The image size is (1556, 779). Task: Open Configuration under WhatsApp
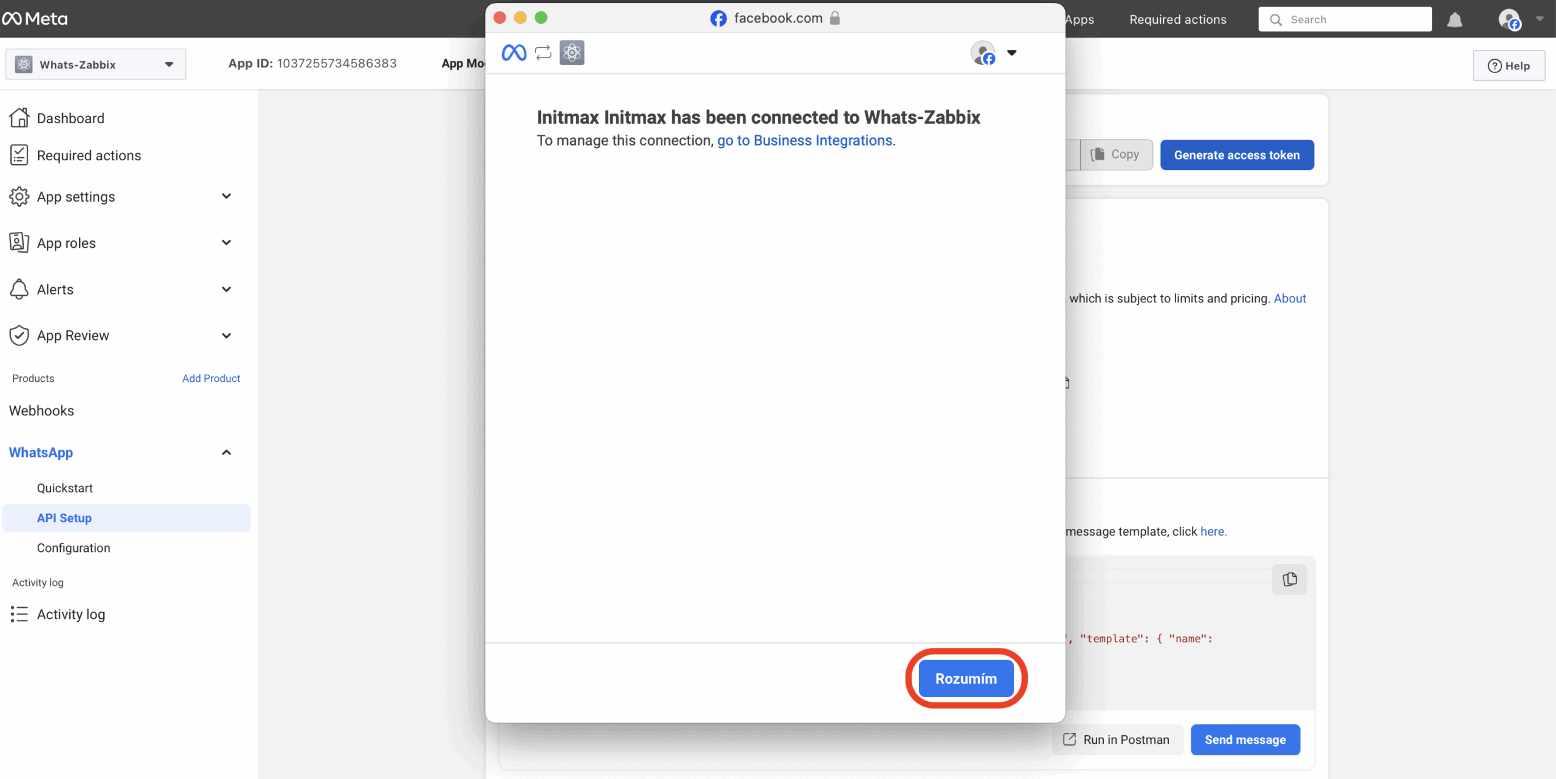(x=74, y=548)
